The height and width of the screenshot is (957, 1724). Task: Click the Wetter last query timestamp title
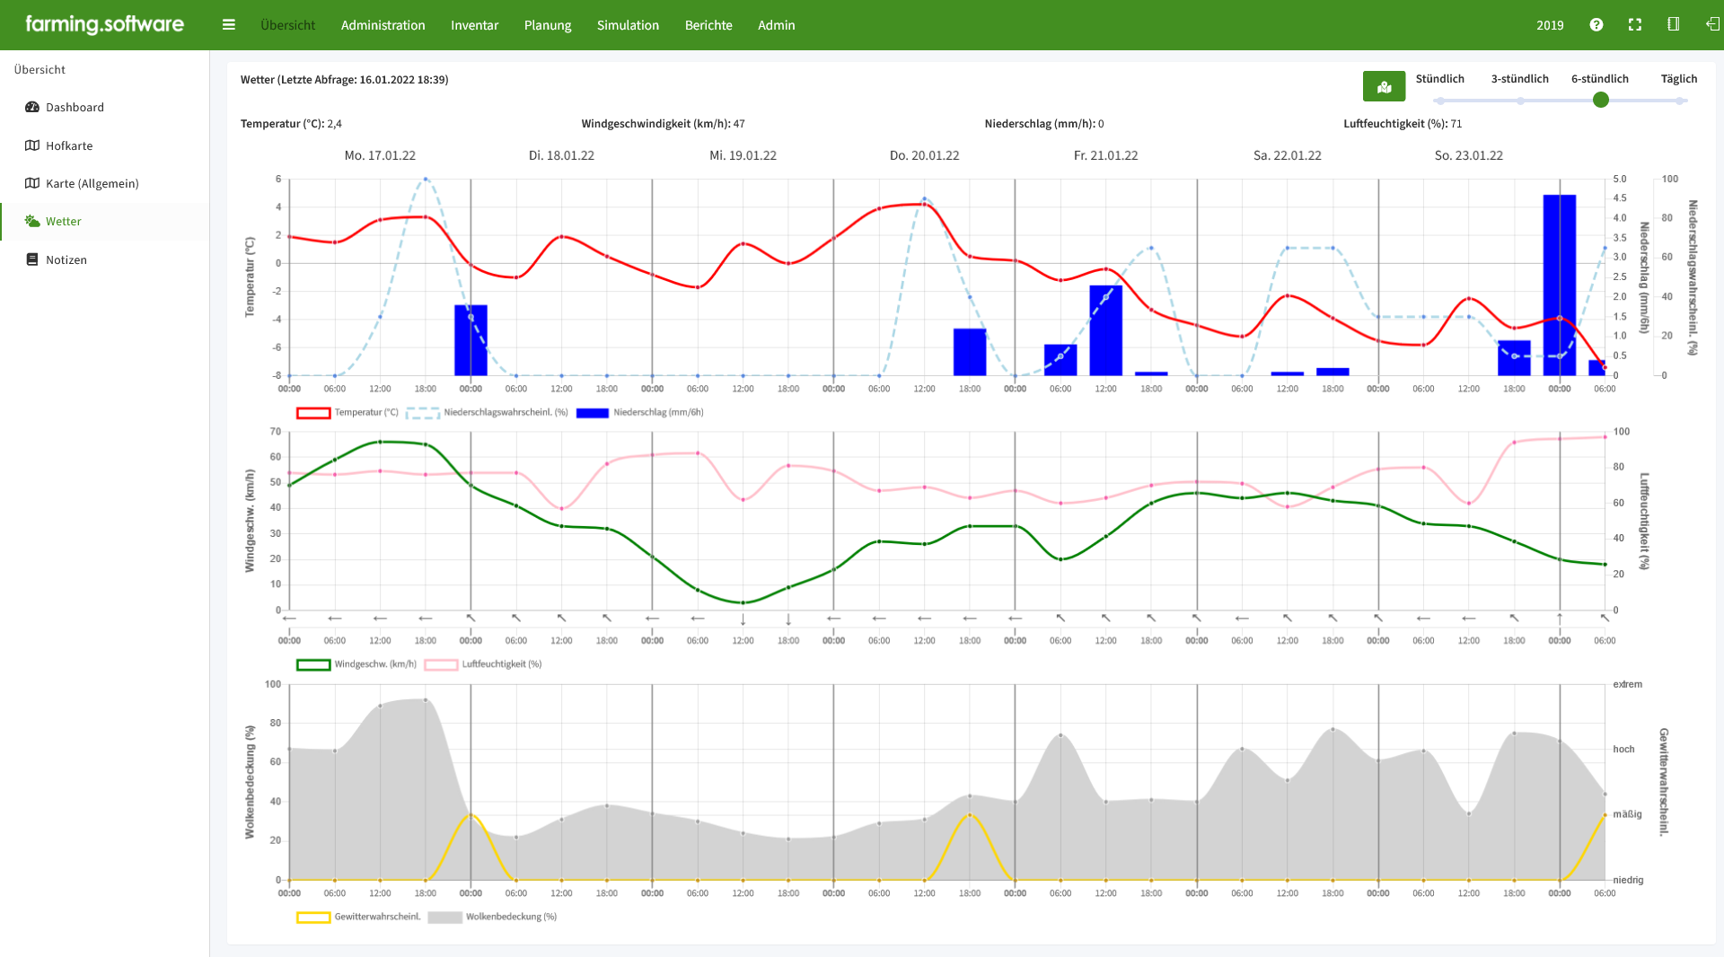coord(345,80)
